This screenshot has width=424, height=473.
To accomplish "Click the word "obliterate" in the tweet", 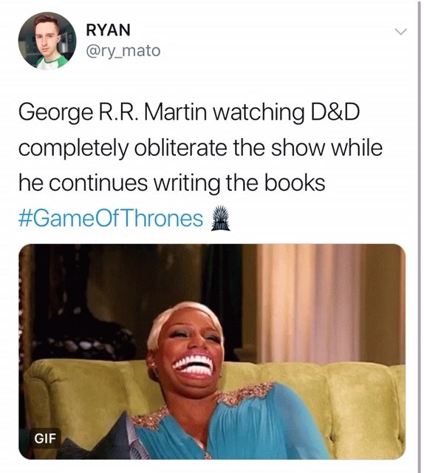I will click(180, 148).
